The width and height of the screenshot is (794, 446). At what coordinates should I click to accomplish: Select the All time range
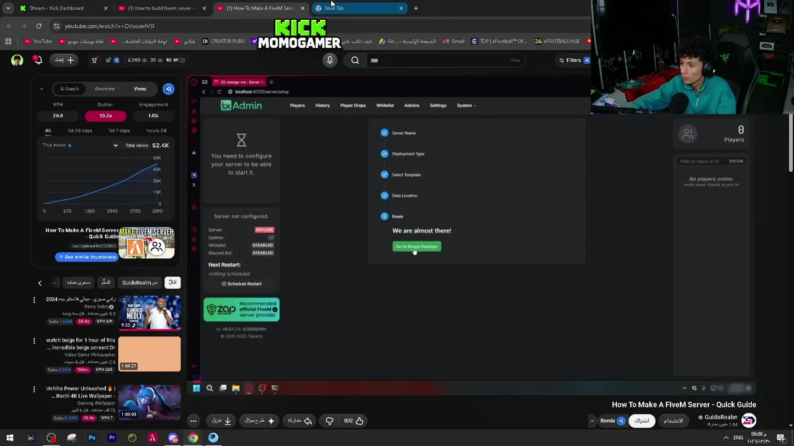pos(48,131)
